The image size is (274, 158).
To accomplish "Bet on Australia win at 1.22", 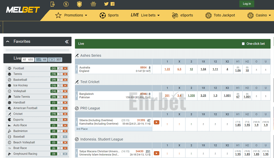I will (167, 69).
